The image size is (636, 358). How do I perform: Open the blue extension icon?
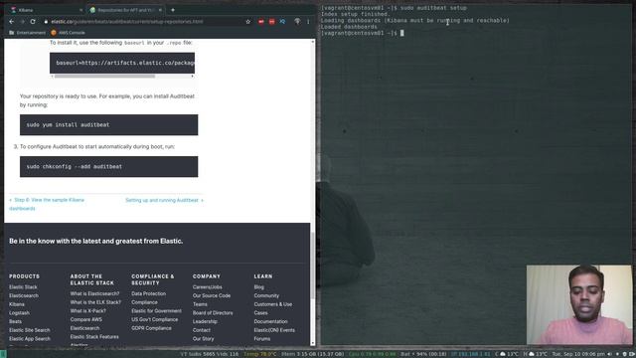[x=282, y=22]
